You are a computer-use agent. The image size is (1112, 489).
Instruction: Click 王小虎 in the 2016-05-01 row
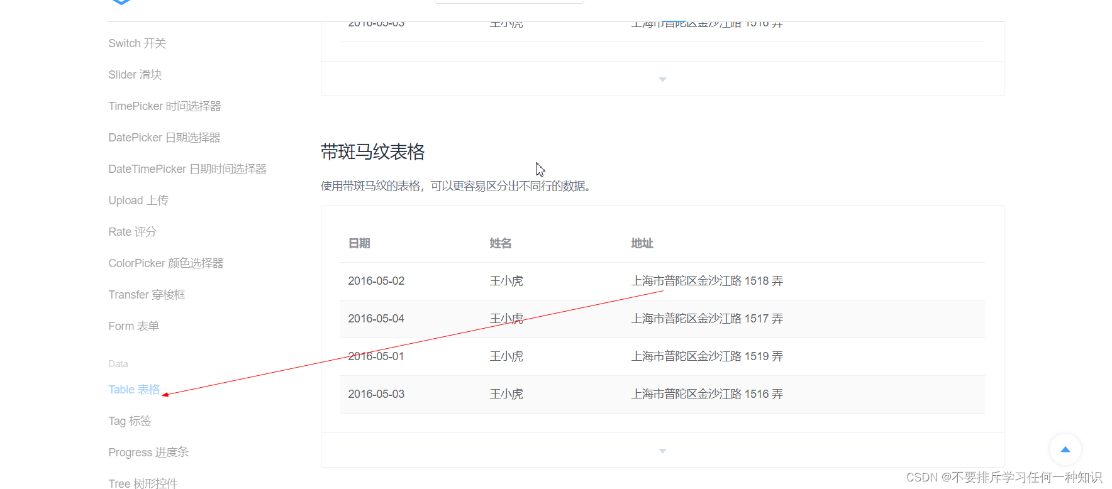(506, 356)
